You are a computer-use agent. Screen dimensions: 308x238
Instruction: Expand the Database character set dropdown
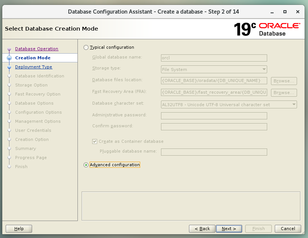pos(229,105)
